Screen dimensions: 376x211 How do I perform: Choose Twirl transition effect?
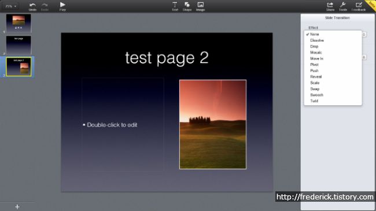(333, 101)
